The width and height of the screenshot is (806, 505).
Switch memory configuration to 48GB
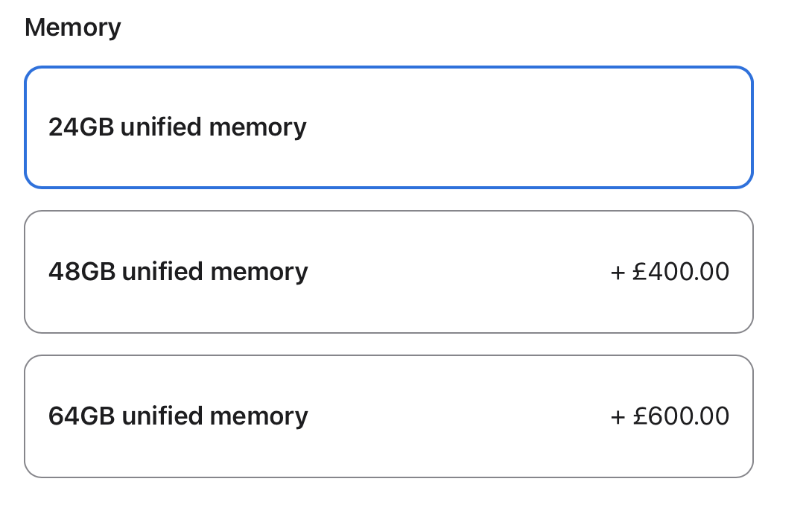coord(388,272)
